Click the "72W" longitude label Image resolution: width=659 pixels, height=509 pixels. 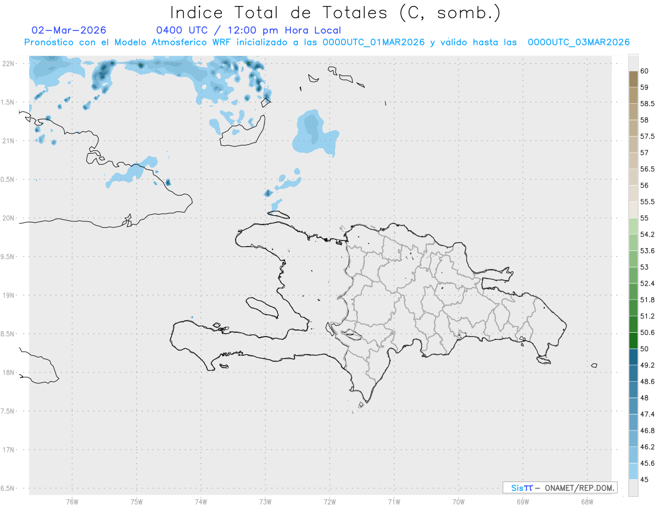tap(329, 501)
